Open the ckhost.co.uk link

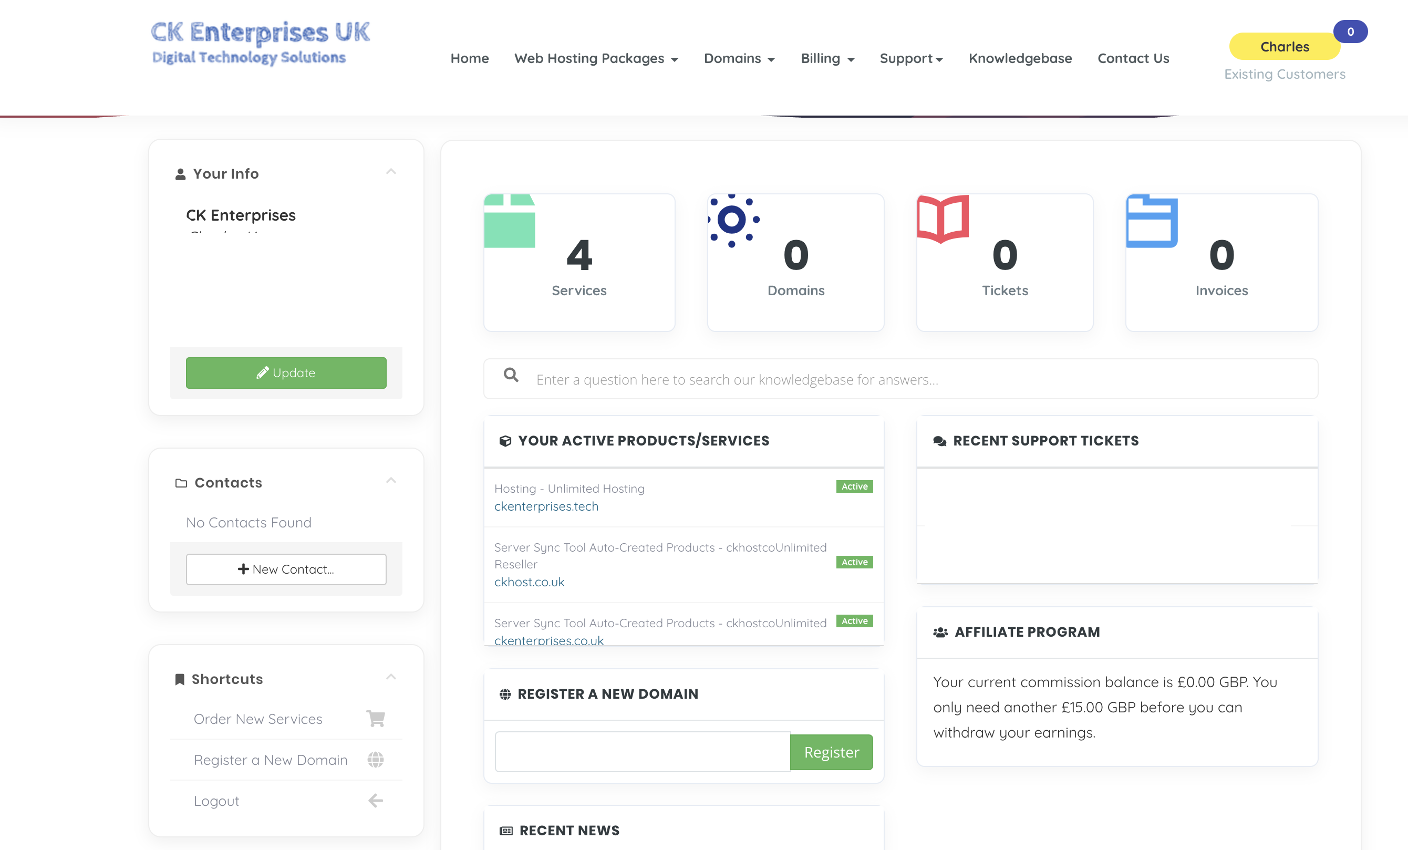pyautogui.click(x=529, y=582)
